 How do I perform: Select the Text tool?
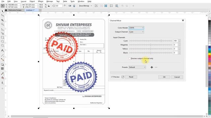click(x=2, y=50)
